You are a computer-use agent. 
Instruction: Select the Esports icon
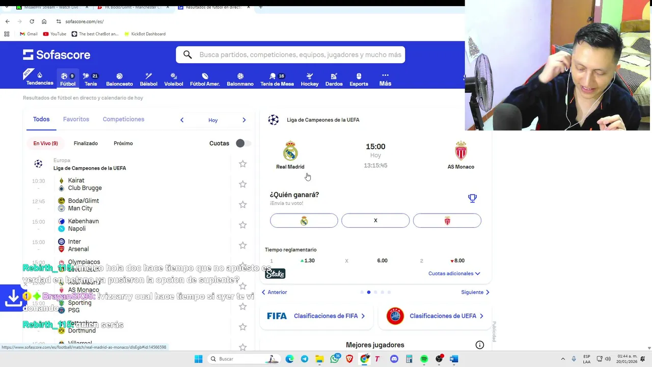click(359, 79)
